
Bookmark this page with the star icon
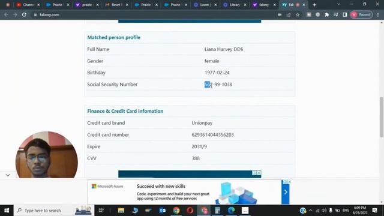coord(298,14)
